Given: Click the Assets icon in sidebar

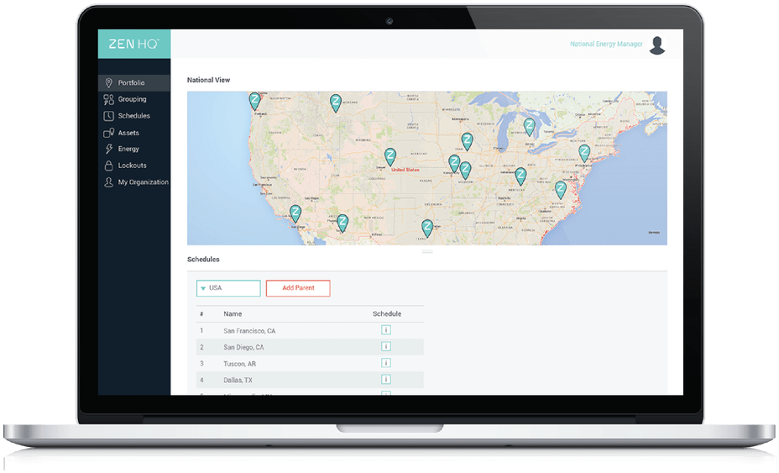Looking at the screenshot, I should click(x=108, y=133).
